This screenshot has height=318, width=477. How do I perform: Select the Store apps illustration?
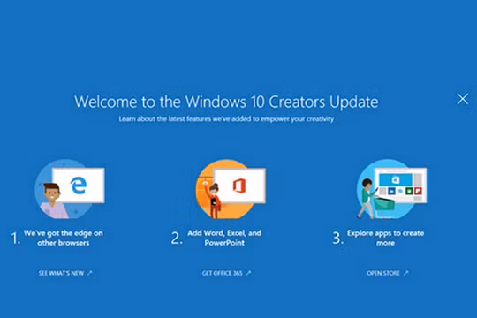pos(391,189)
